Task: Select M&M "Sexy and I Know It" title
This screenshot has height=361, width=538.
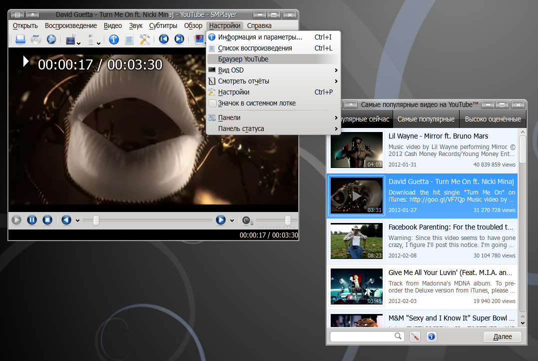Action: (452, 318)
